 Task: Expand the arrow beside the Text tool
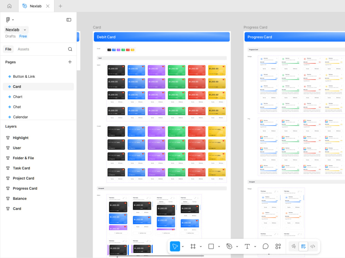point(255,247)
